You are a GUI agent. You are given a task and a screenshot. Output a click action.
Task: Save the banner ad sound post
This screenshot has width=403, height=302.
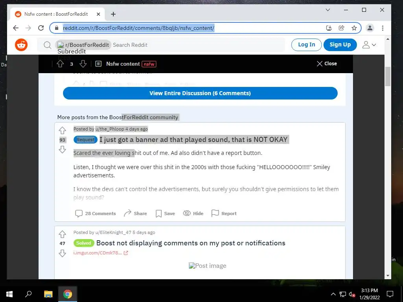tap(165, 214)
